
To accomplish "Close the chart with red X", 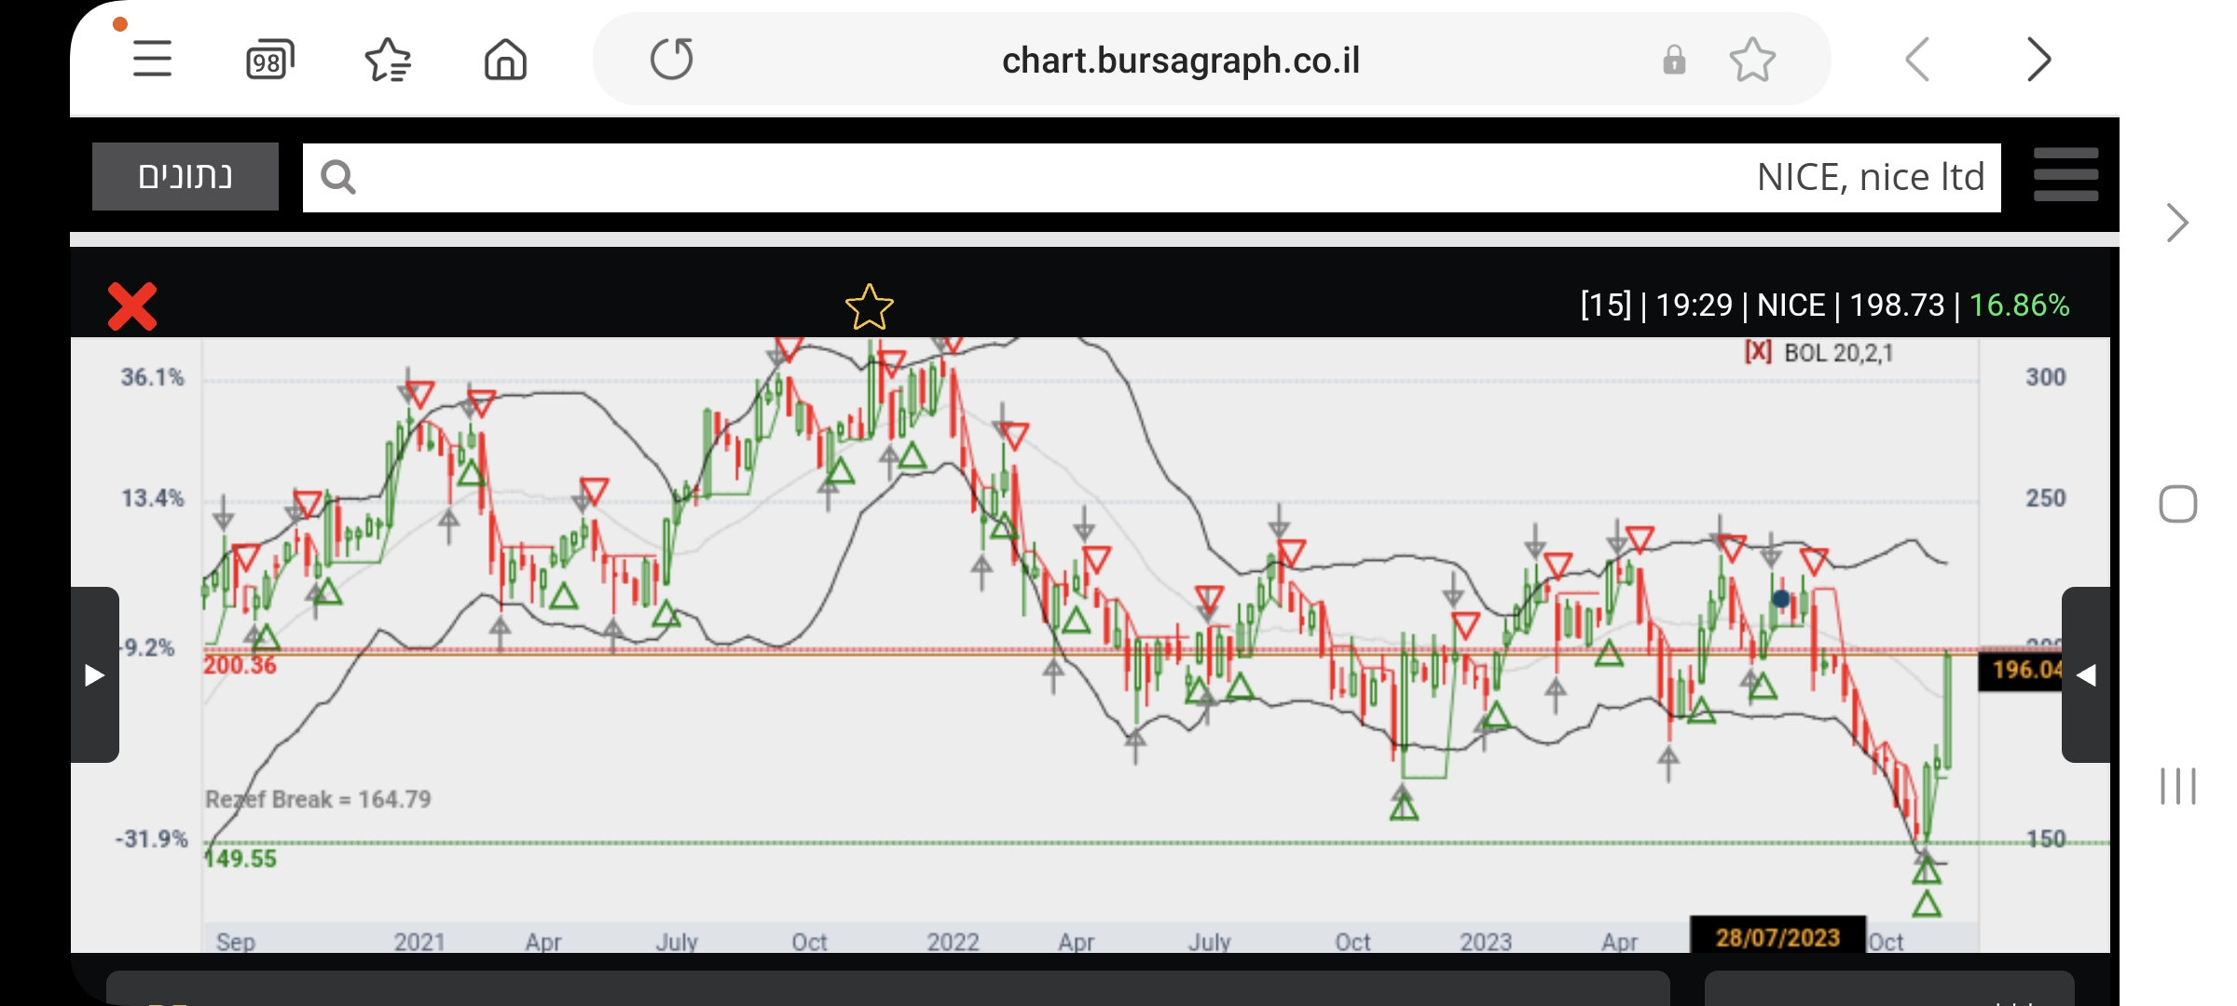I will (x=132, y=306).
